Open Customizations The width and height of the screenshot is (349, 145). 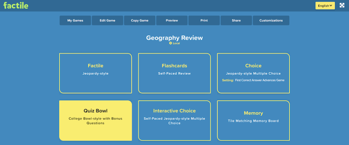point(271,21)
